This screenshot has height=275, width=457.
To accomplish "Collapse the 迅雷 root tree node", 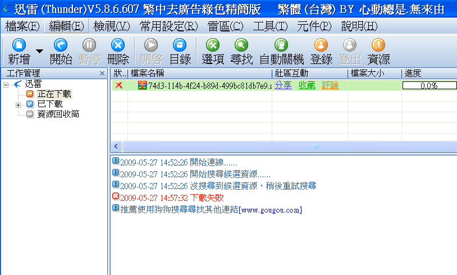I will click(6, 85).
